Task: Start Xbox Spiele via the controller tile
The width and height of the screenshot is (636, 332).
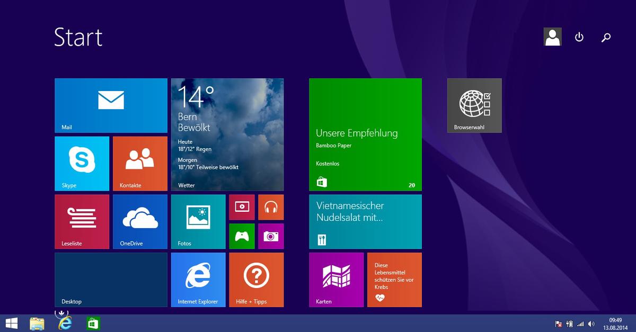Action: pos(242,236)
